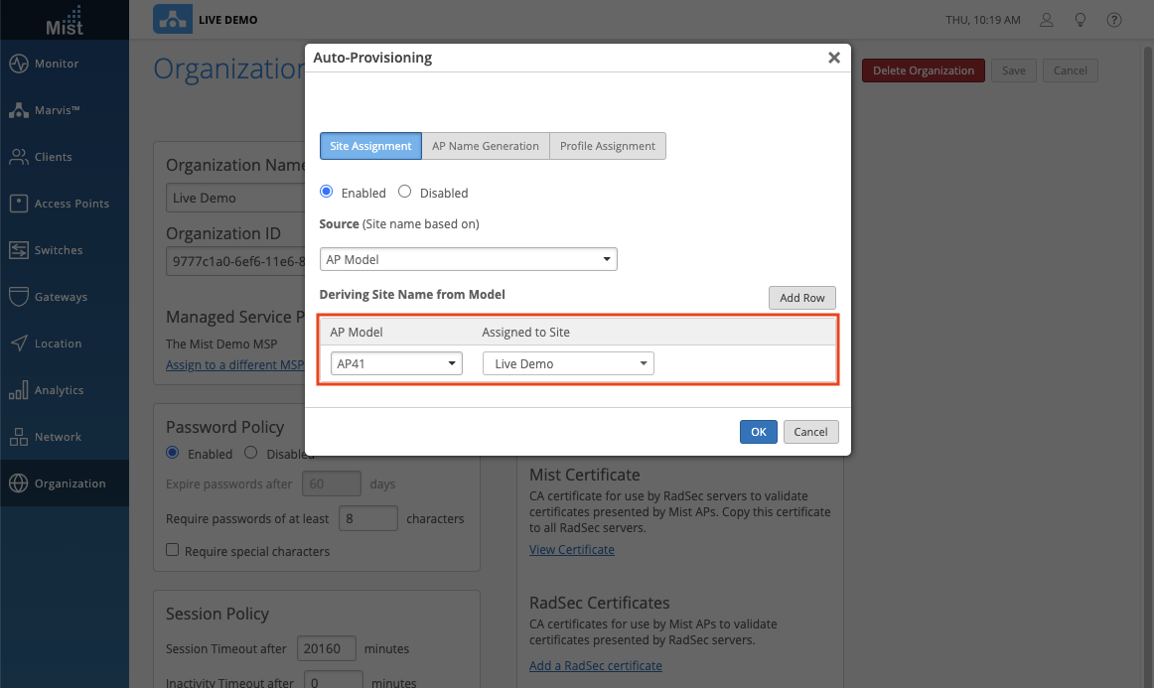This screenshot has height=688, width=1154.
Task: Open Access Points section
Action: click(x=19, y=204)
